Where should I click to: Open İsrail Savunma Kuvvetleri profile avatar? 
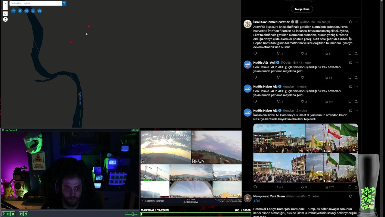click(x=248, y=24)
